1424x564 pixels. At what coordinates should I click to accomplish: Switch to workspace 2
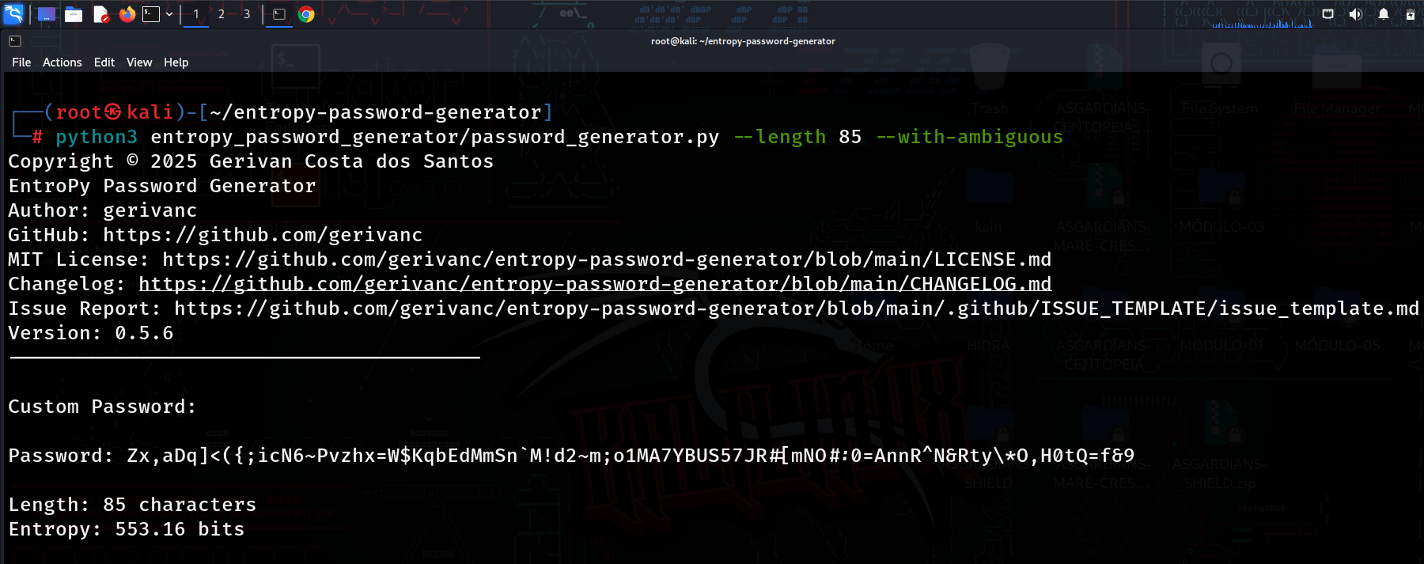222,14
